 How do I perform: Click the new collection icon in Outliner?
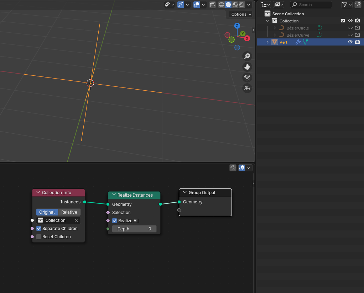coord(358,5)
